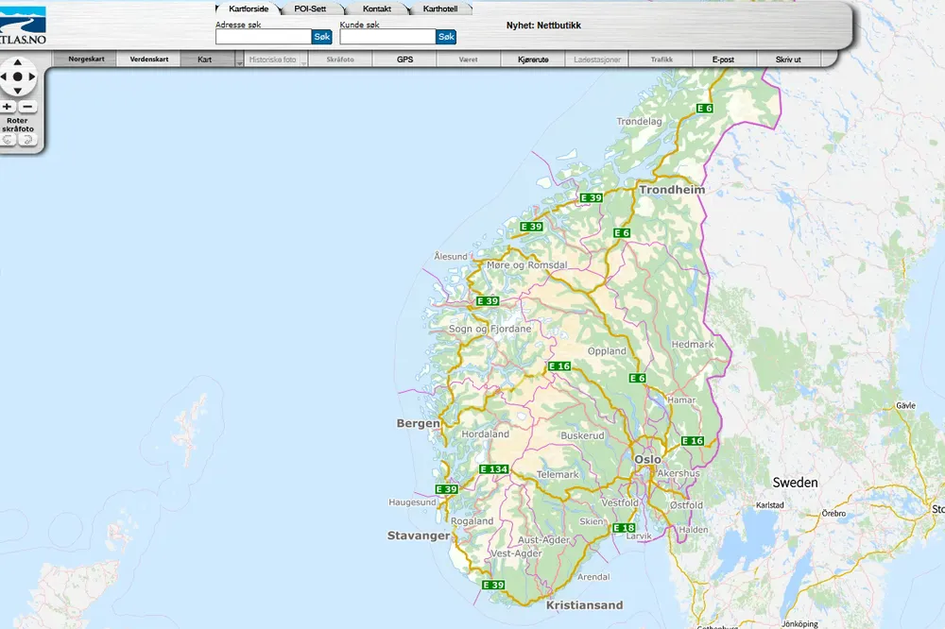Screen dimensions: 945x629
Task: Toggle the Trafikk layer
Action: click(x=661, y=59)
